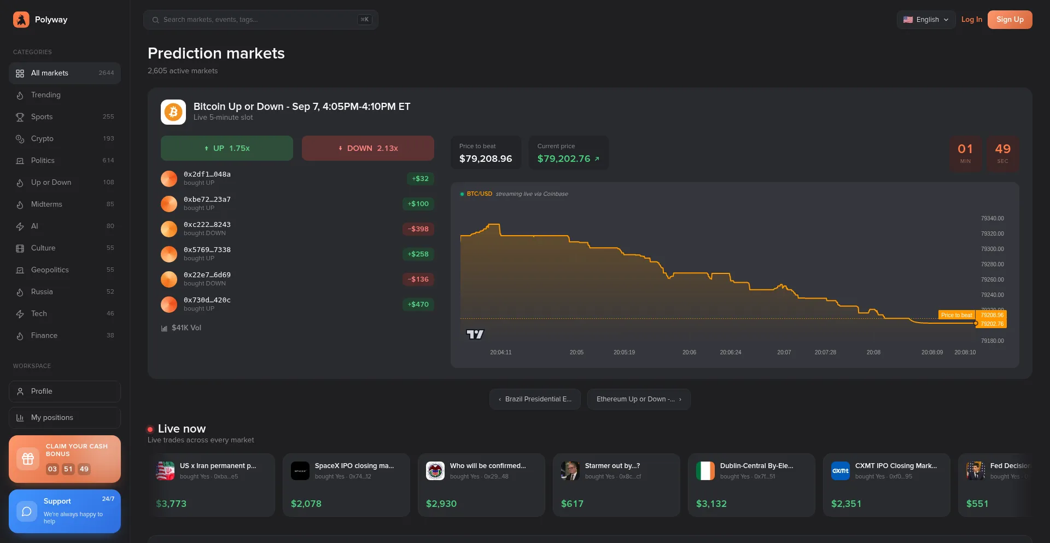The height and width of the screenshot is (543, 1050).
Task: Click the -$136 trade amount badge
Action: click(x=418, y=279)
